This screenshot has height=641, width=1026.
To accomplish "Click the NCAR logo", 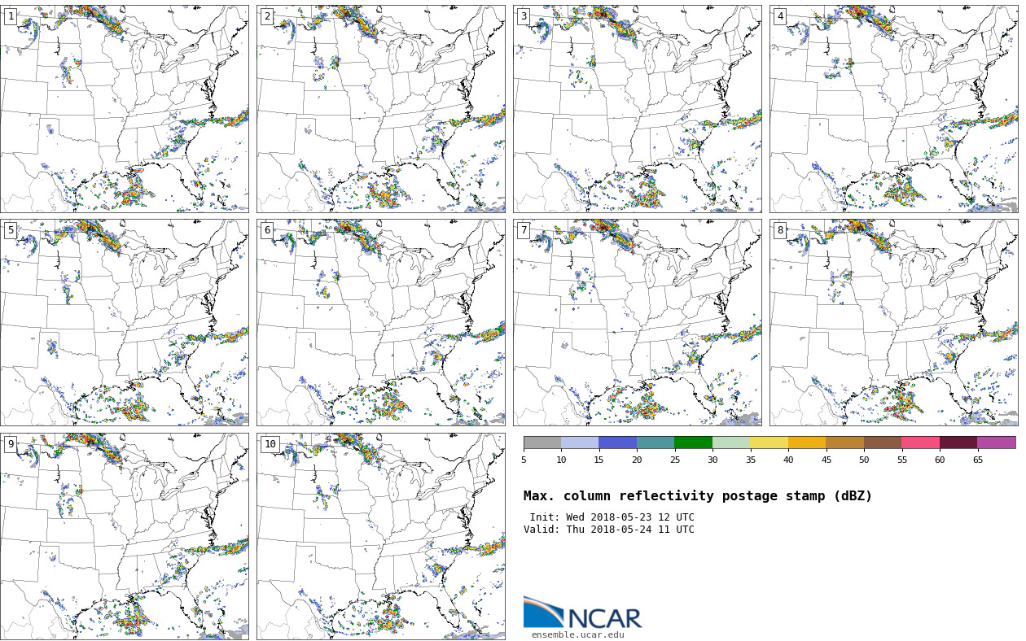I will [x=582, y=613].
